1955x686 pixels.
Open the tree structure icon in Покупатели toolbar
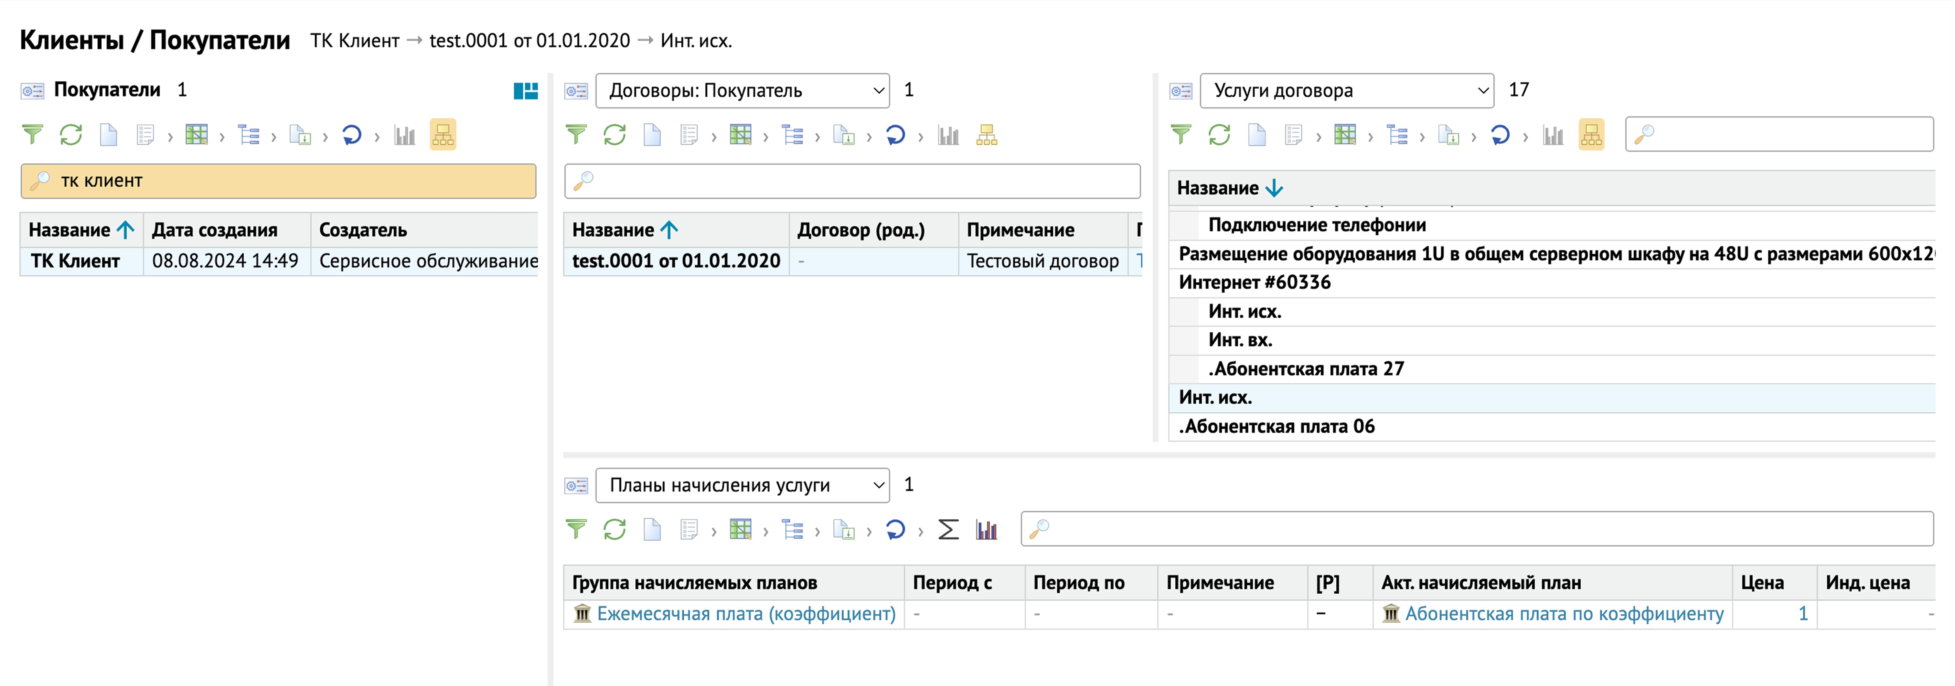coord(248,135)
